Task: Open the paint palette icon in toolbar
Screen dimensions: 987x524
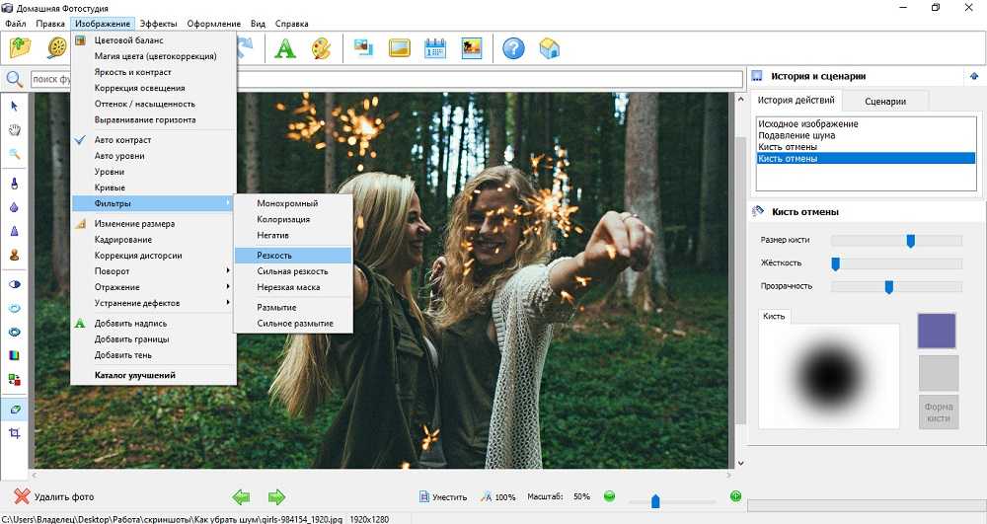Action: pyautogui.click(x=321, y=47)
